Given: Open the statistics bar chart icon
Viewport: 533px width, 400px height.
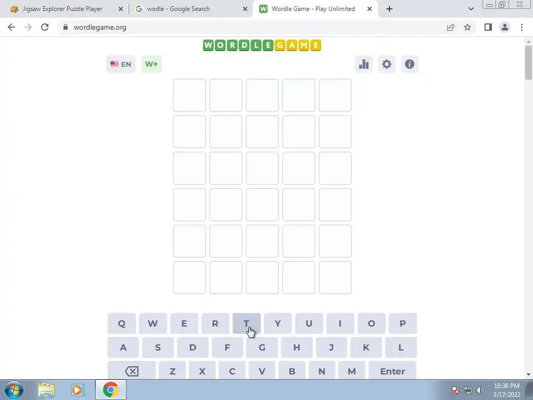Looking at the screenshot, I should pyautogui.click(x=364, y=64).
